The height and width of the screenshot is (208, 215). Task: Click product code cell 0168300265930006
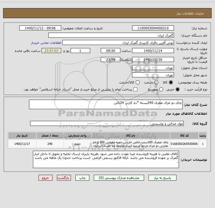184,144
